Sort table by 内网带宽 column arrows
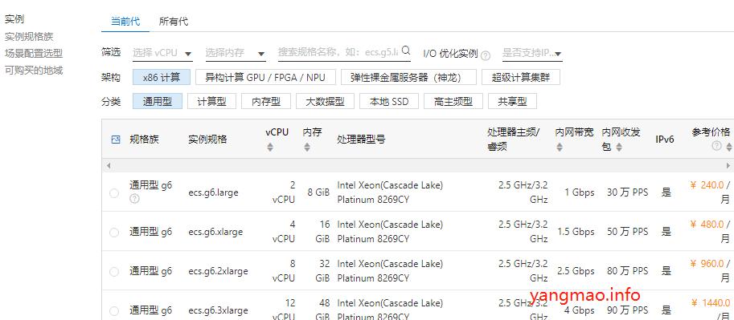 tap(560, 147)
